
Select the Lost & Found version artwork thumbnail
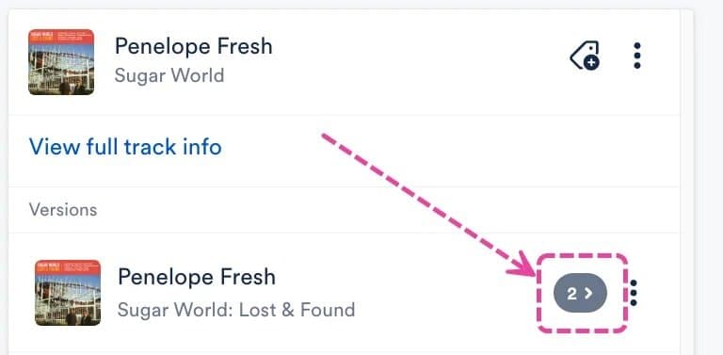(68, 293)
